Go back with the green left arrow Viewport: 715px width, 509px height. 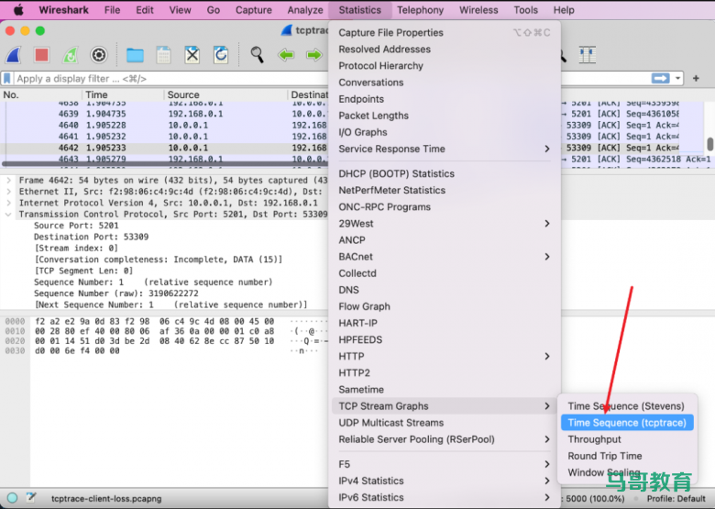pyautogui.click(x=286, y=55)
